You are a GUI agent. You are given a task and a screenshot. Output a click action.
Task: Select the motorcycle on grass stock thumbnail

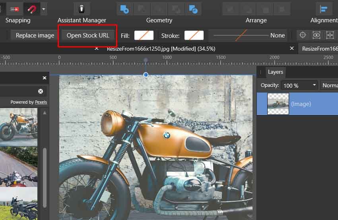point(19,204)
